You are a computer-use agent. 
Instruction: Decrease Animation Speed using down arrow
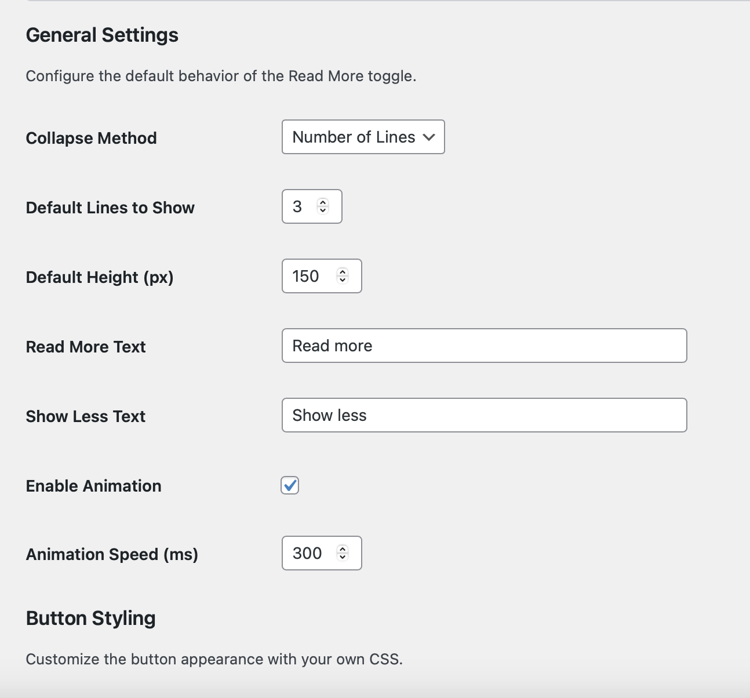(x=343, y=557)
